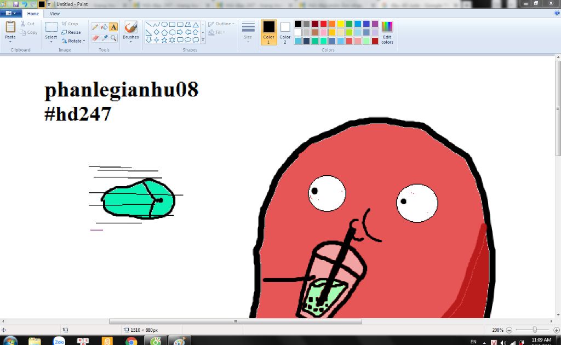Choose the Five-point star shape
Viewport: 561px width, 345px height.
164,40
